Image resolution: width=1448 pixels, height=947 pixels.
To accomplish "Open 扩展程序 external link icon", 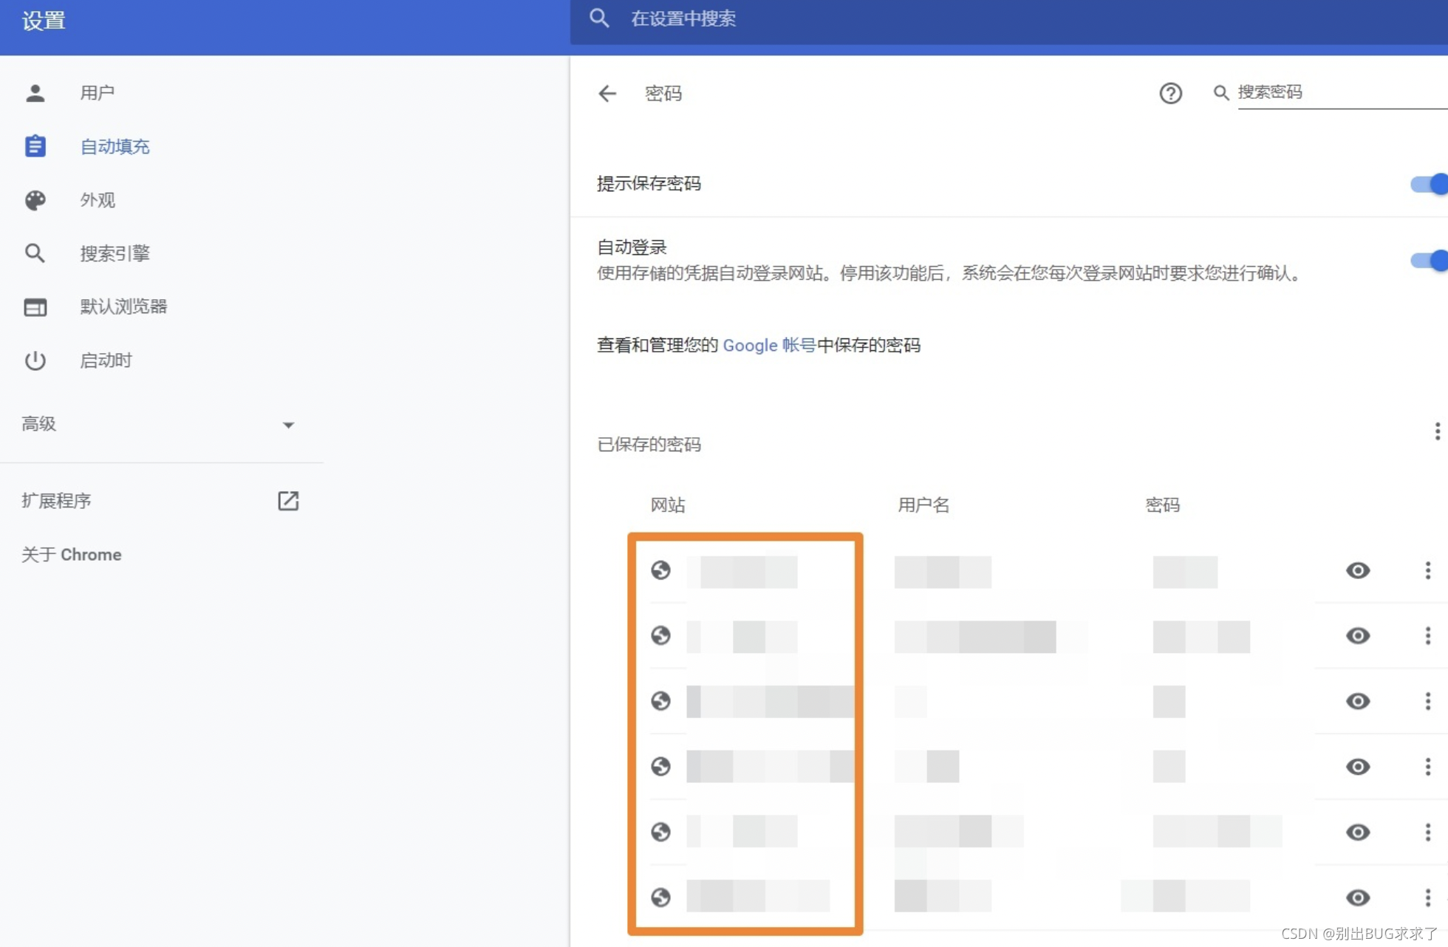I will click(x=288, y=501).
